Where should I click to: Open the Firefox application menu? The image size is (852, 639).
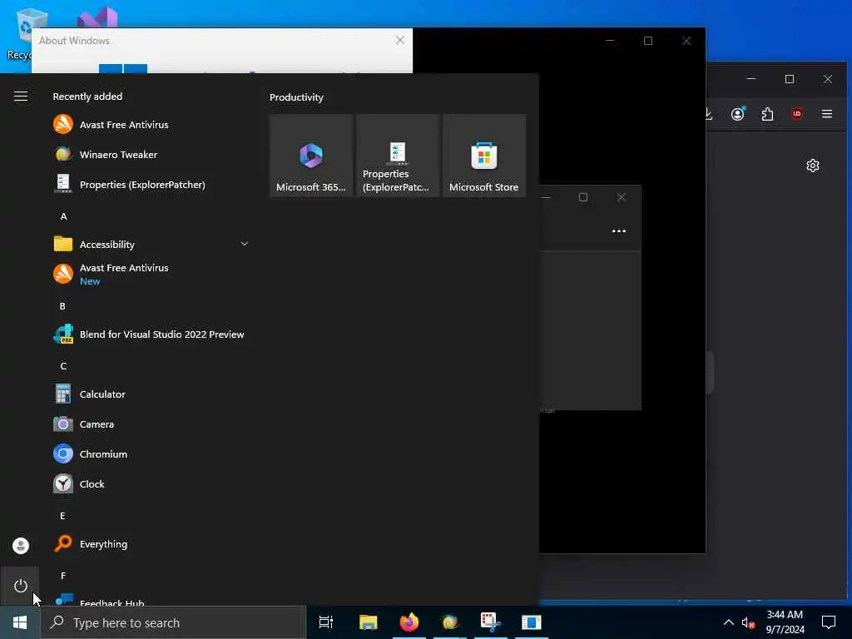(x=827, y=113)
